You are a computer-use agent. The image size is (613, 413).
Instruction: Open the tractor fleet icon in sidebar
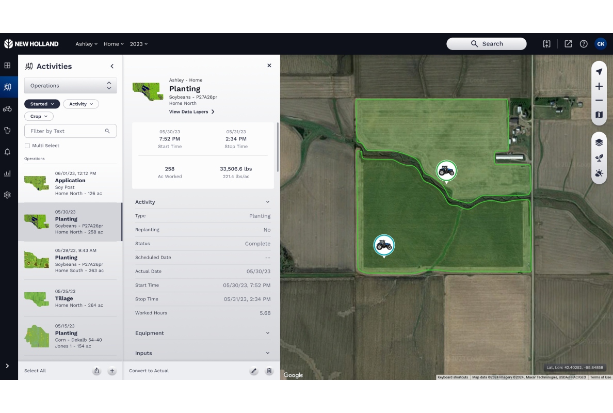(7, 109)
